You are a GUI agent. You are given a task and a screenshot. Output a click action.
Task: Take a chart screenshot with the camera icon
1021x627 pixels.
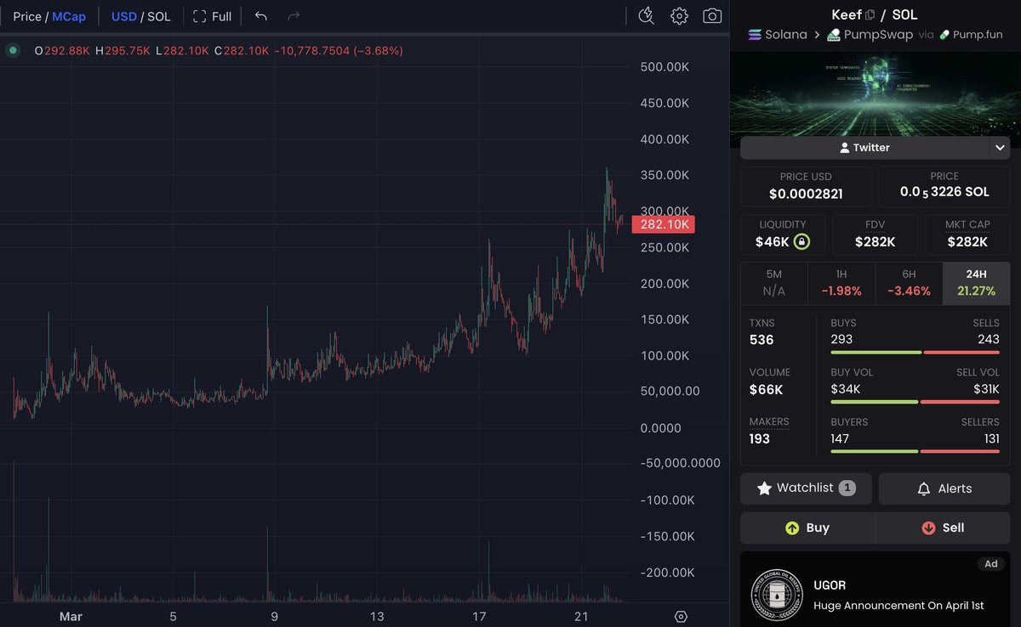[712, 15]
